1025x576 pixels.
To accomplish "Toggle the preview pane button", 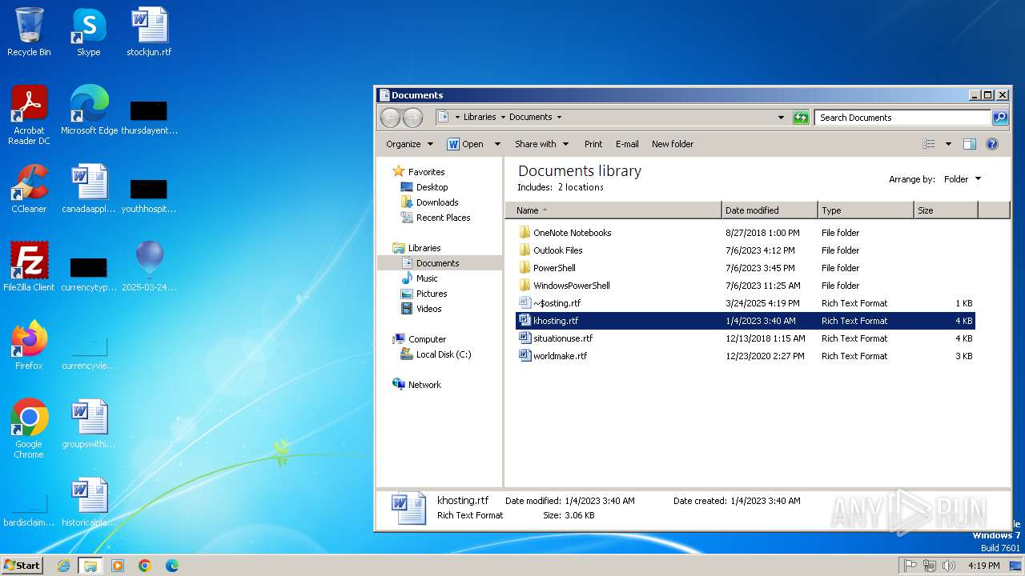I will click(x=970, y=144).
